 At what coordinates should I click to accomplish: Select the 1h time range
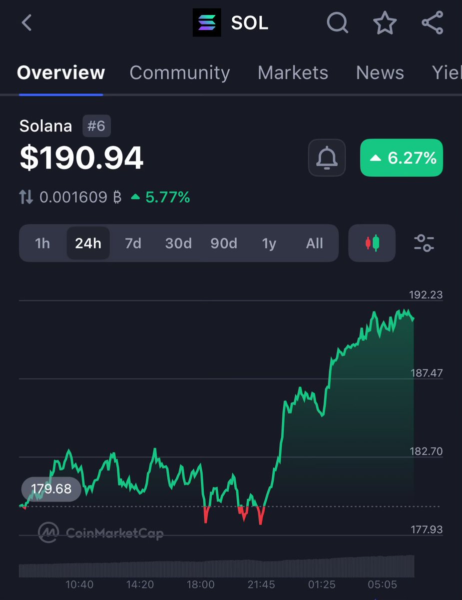click(42, 243)
